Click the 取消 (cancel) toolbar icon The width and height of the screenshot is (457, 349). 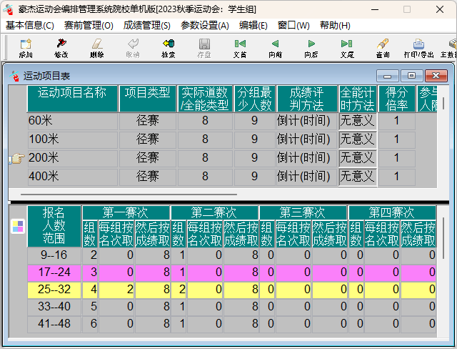(x=133, y=48)
